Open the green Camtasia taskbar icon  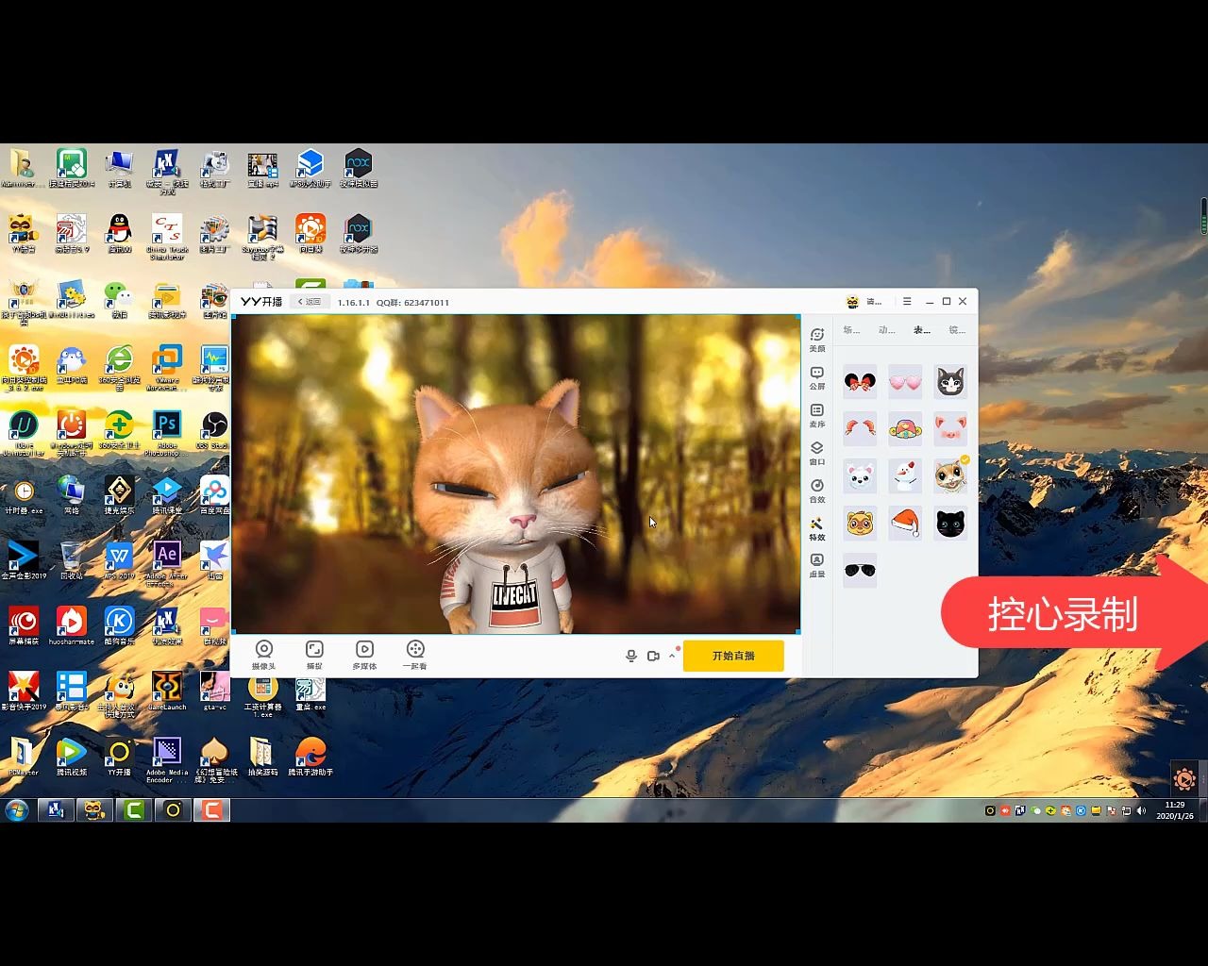point(134,810)
